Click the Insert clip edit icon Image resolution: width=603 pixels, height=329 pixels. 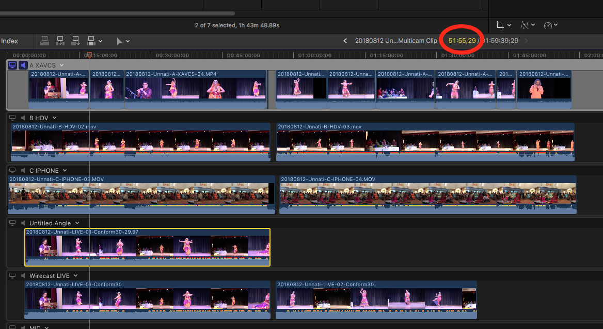click(x=60, y=41)
